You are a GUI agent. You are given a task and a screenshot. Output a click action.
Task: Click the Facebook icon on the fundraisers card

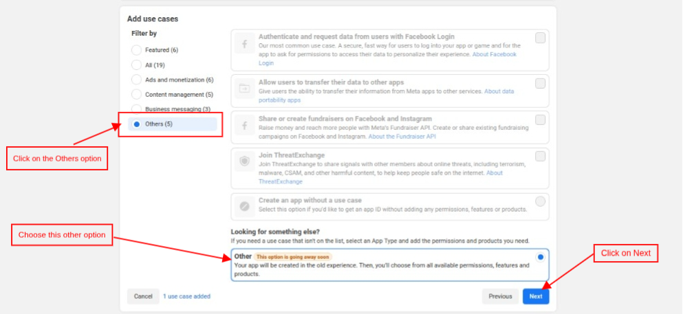click(245, 125)
